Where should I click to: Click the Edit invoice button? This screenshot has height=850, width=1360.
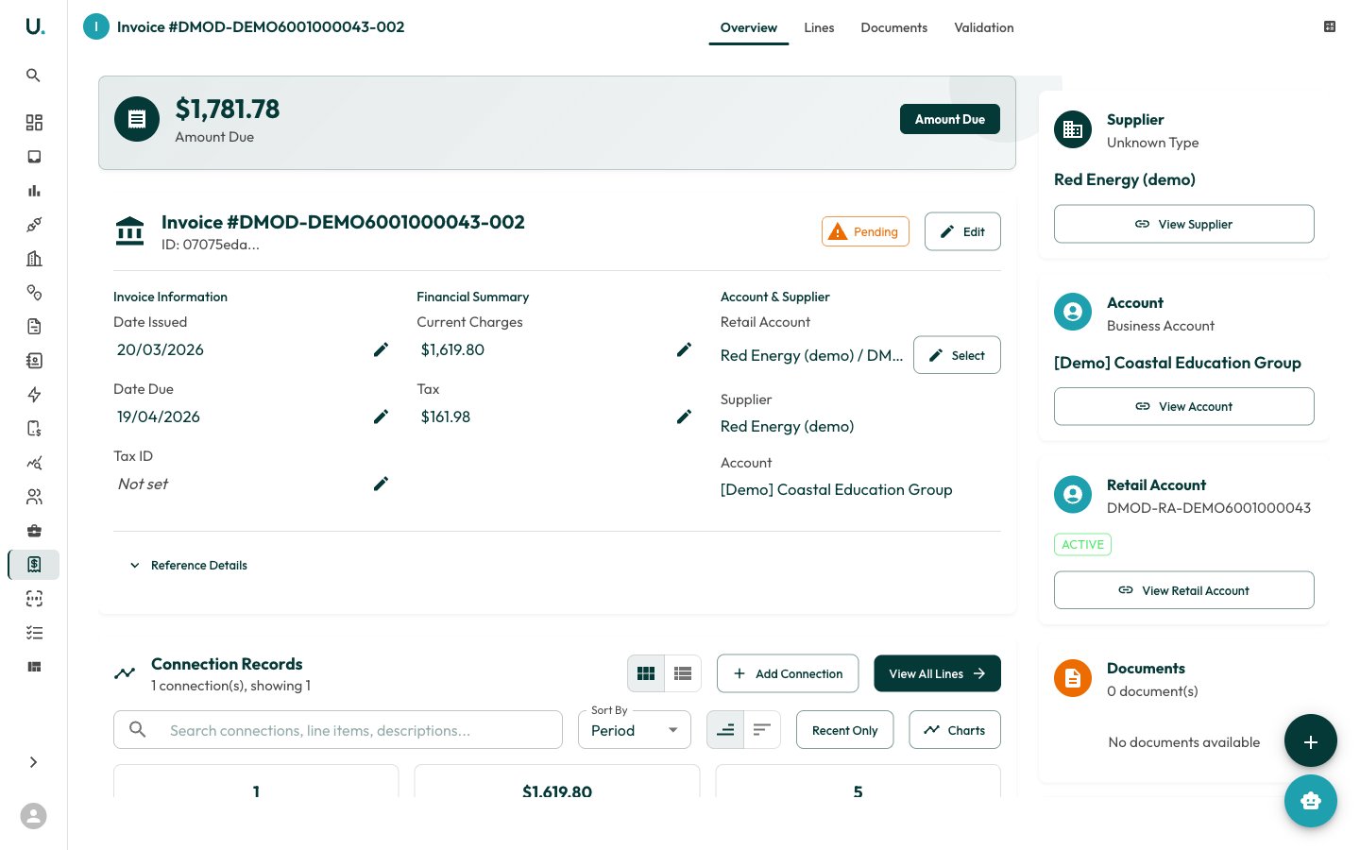[x=962, y=231]
